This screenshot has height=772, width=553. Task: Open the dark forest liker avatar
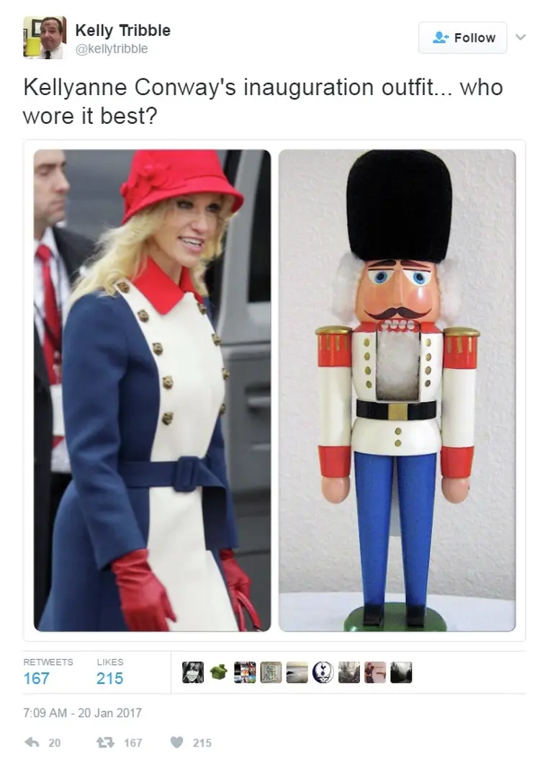(x=401, y=672)
